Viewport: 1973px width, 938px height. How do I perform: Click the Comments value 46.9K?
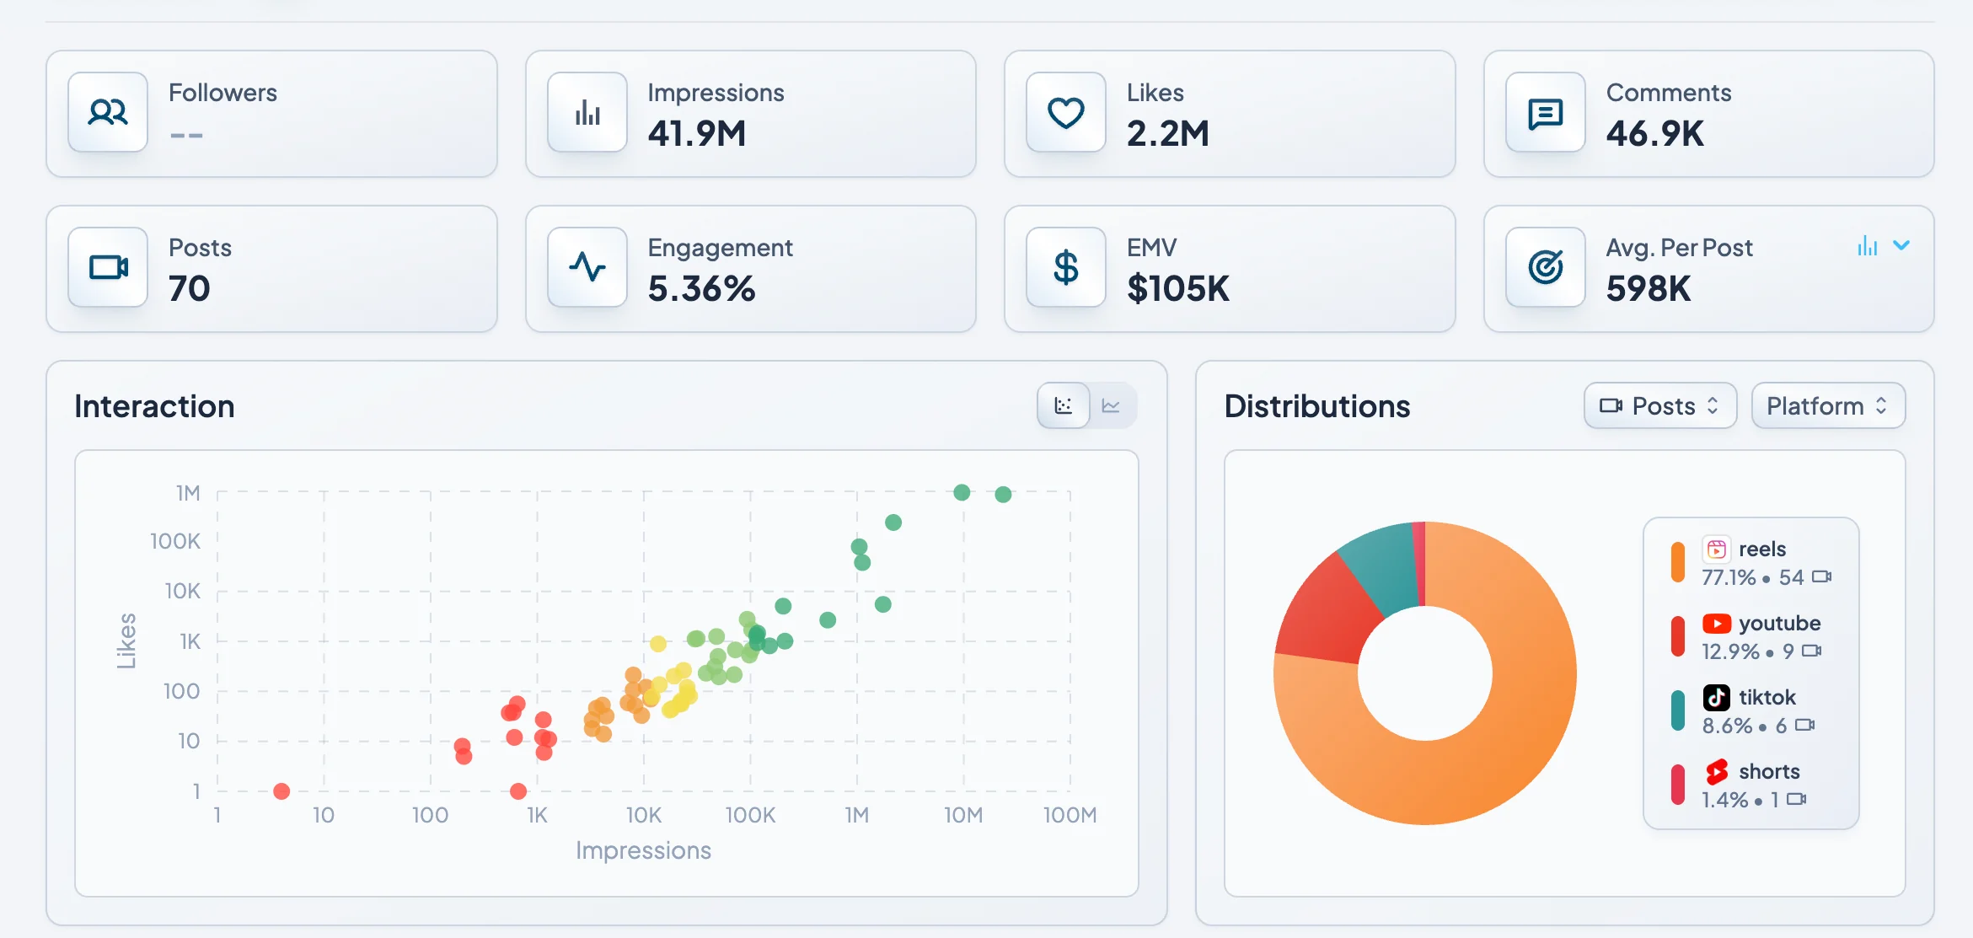point(1655,134)
